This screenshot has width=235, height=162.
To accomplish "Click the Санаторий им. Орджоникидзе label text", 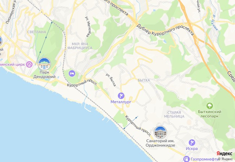I will (x=161, y=143).
